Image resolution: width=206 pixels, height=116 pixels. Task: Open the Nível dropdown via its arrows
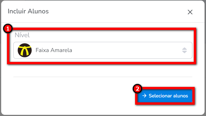click(184, 50)
